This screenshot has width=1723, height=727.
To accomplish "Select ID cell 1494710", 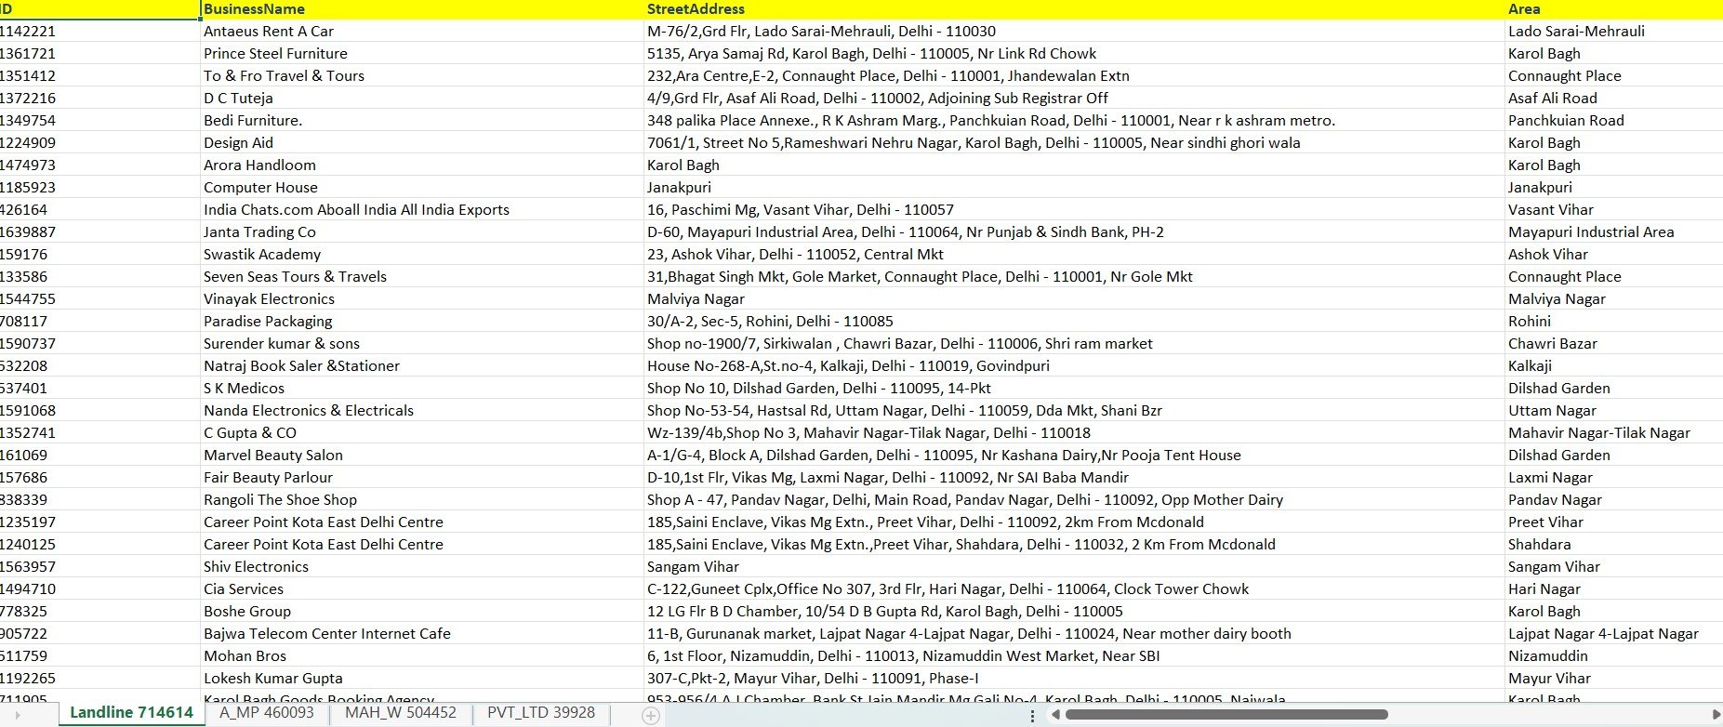I will tap(99, 588).
